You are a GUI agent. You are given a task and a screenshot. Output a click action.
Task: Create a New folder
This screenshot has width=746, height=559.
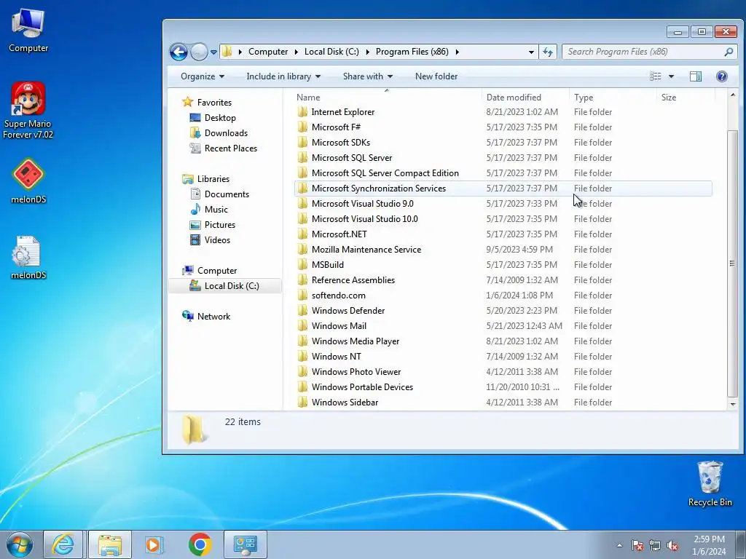[x=436, y=76]
